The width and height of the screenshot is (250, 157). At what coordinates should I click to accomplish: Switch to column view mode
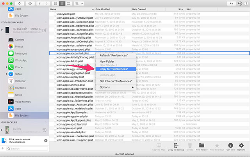pyautogui.click(x=69, y=4)
